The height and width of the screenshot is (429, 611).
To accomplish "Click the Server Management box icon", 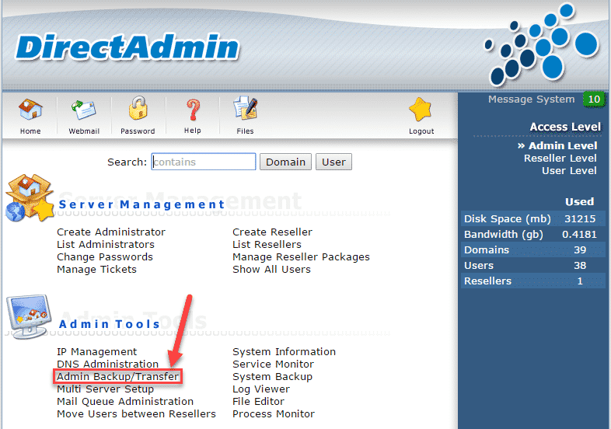I will tap(30, 197).
